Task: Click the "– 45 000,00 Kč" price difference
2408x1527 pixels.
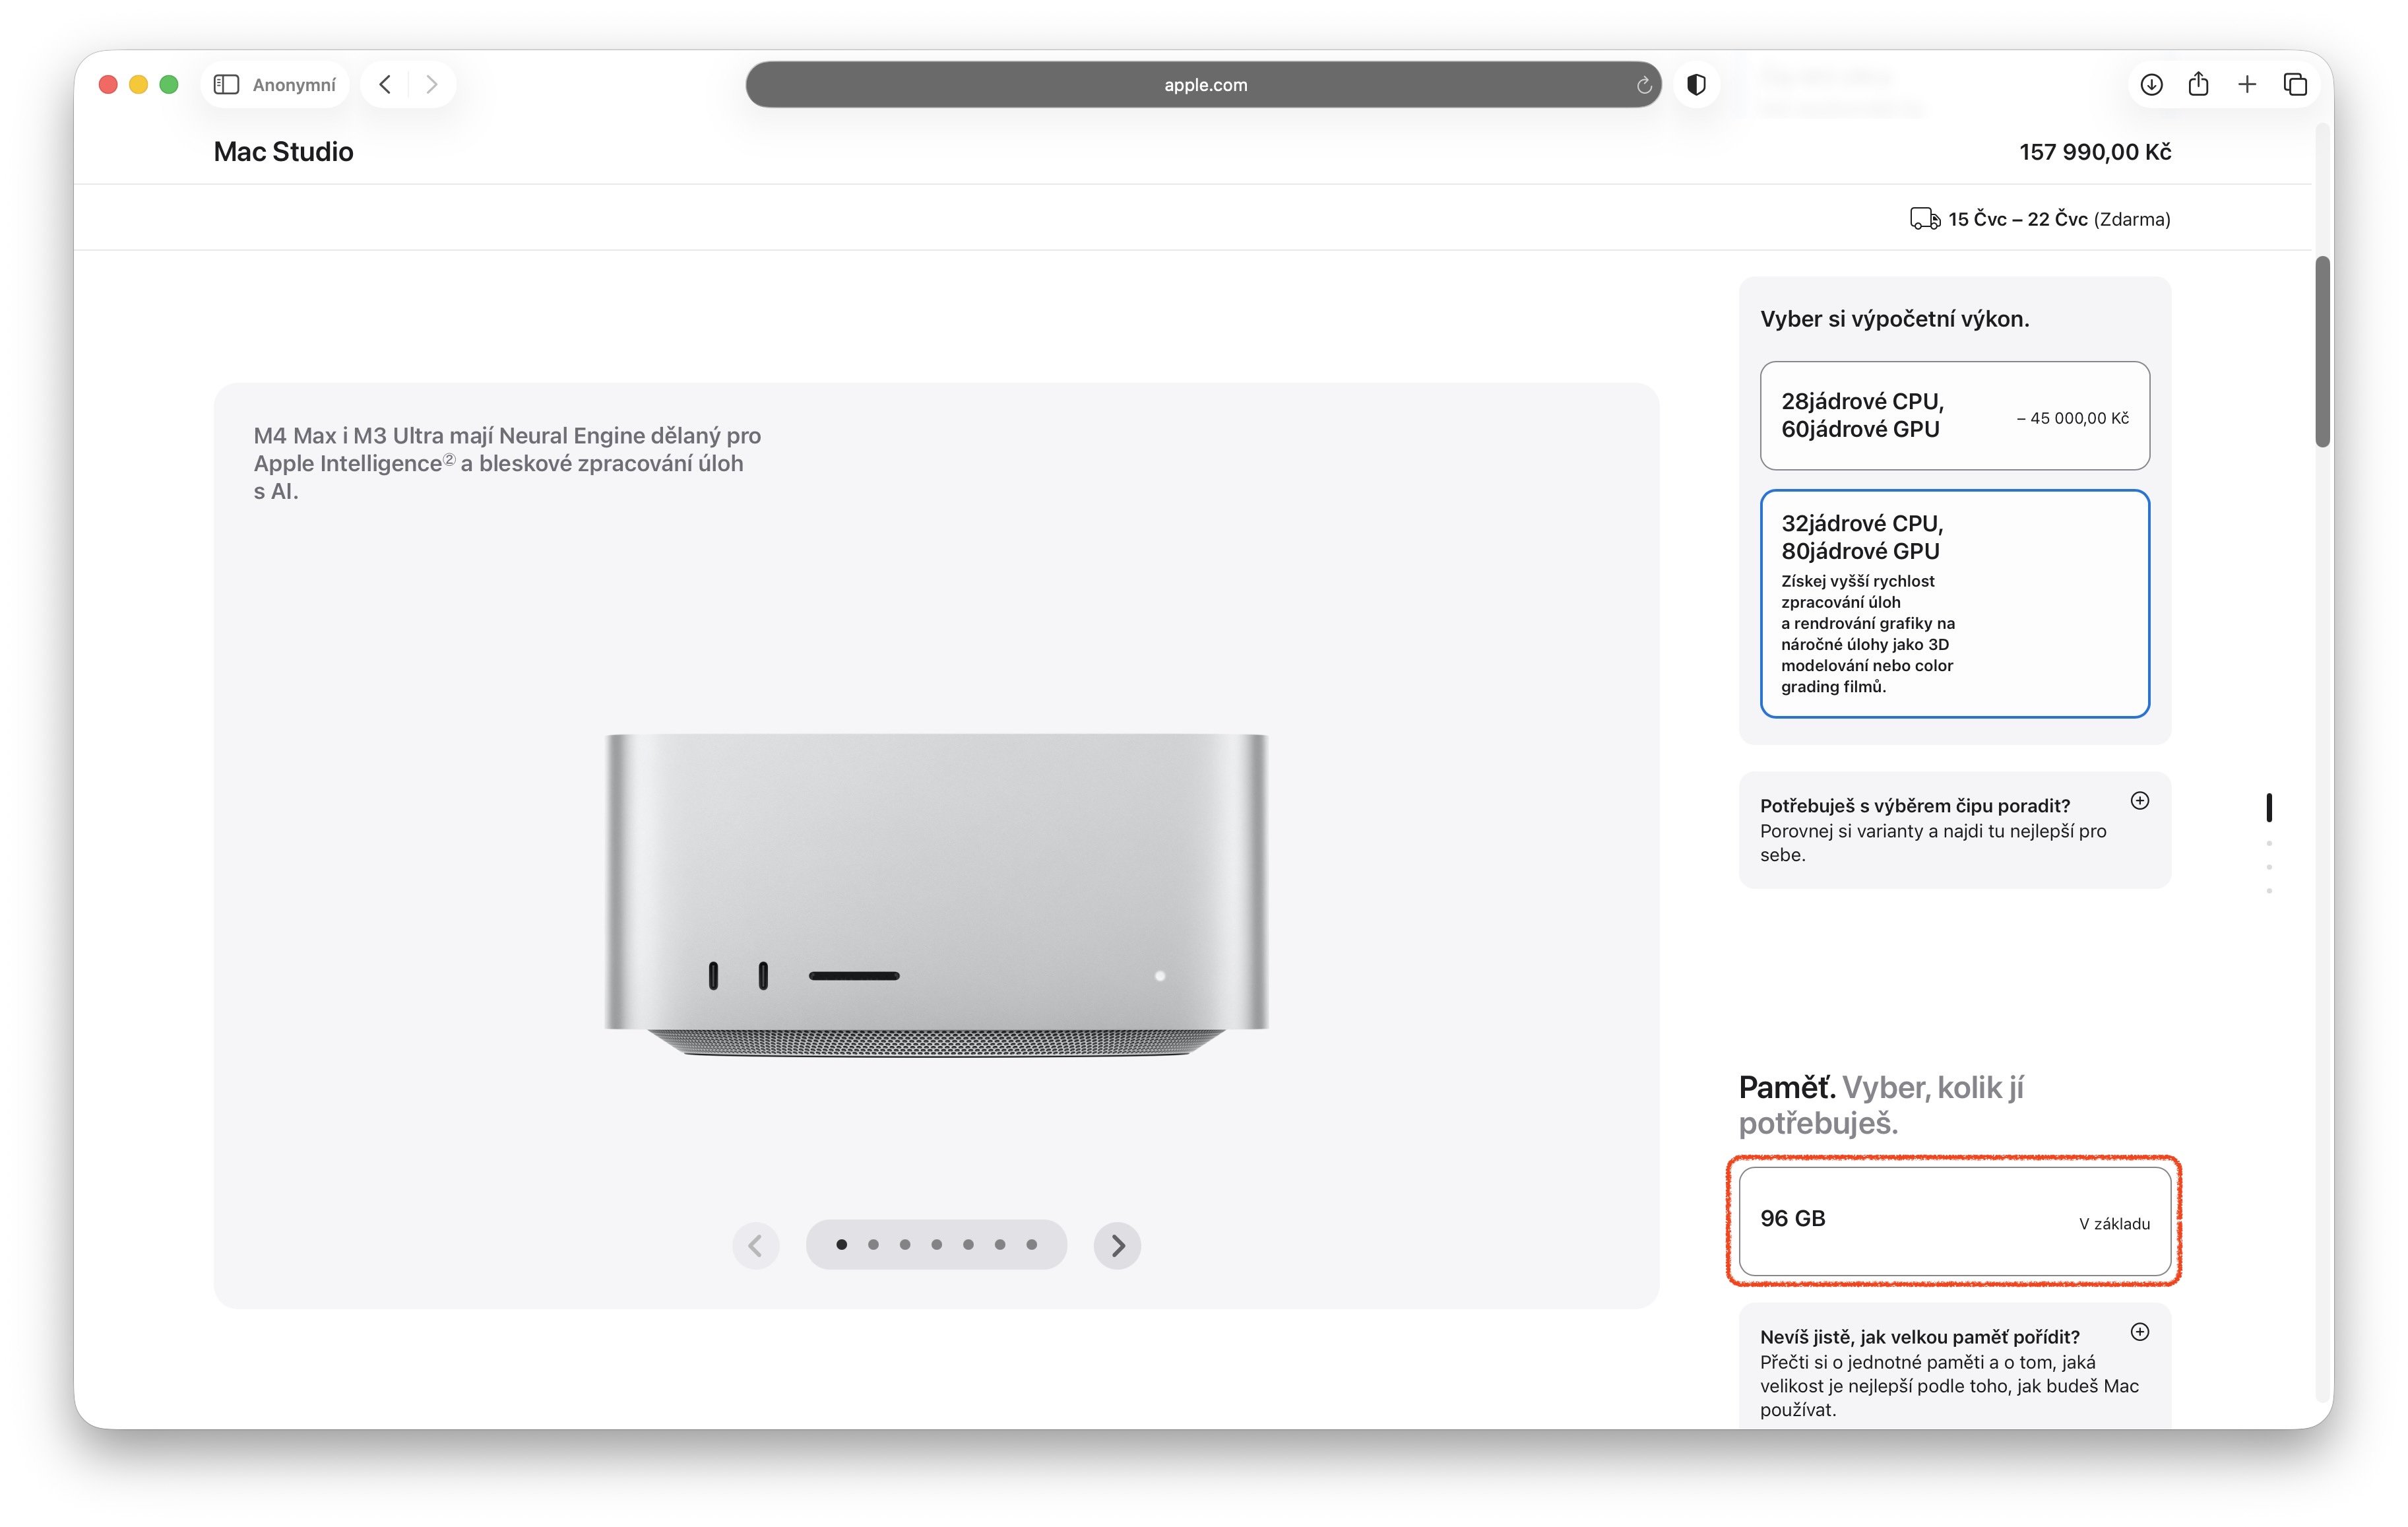Action: pos(2073,418)
